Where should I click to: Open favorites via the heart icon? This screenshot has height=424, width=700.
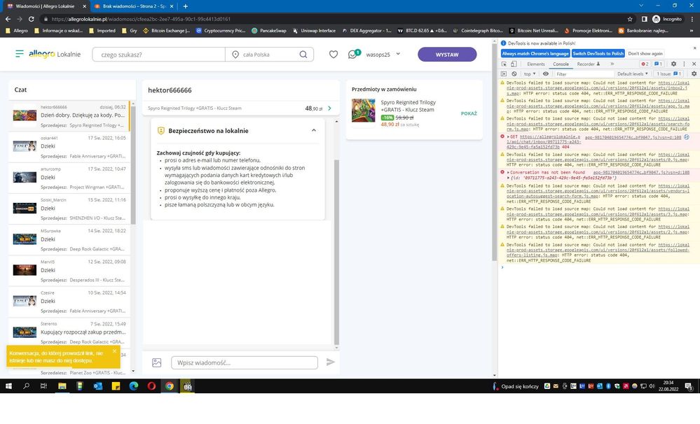point(334,55)
